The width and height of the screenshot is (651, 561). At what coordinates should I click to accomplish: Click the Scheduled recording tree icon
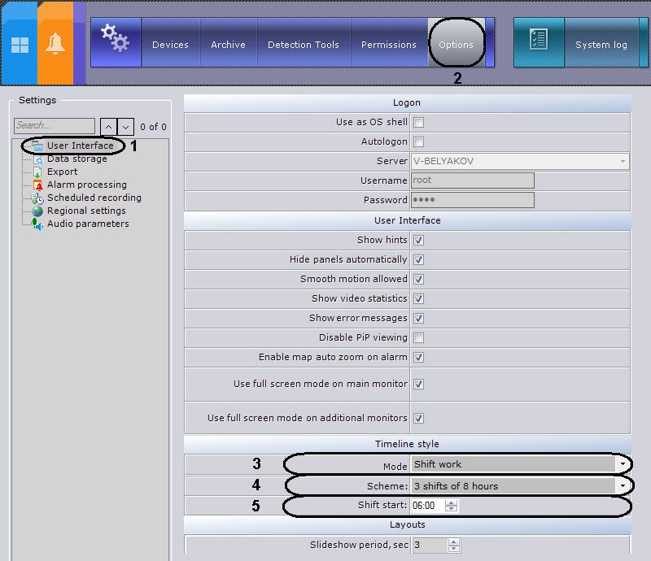pos(37,198)
